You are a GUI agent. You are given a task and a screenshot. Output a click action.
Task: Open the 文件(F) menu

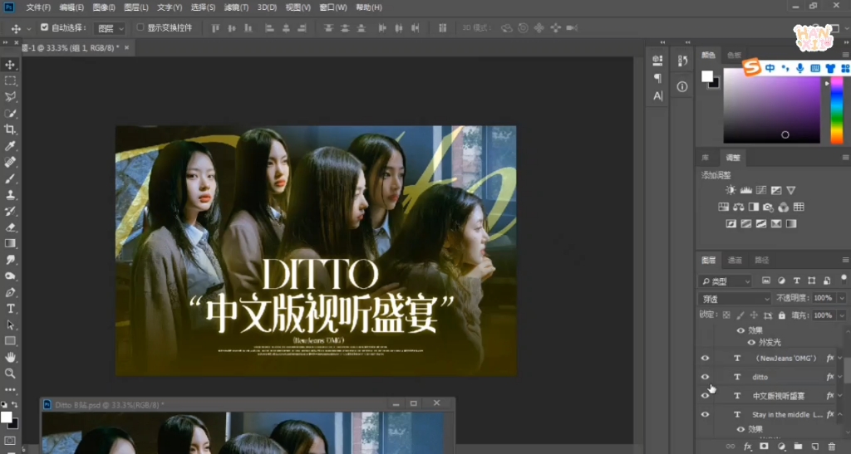[38, 7]
